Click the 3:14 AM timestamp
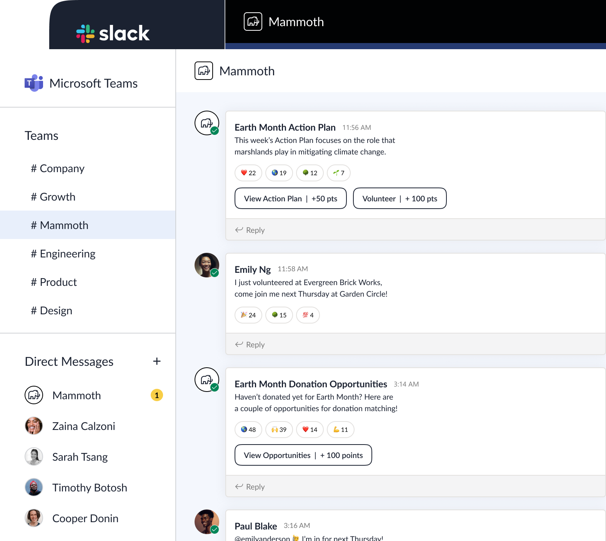The height and width of the screenshot is (541, 606). click(x=406, y=384)
